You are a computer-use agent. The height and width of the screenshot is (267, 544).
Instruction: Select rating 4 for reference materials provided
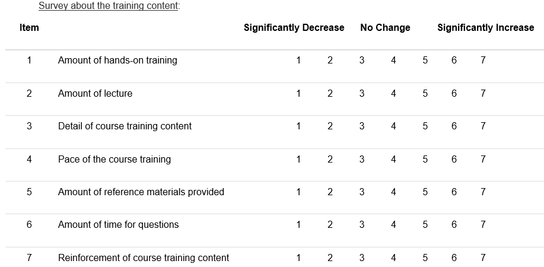pyautogui.click(x=393, y=192)
